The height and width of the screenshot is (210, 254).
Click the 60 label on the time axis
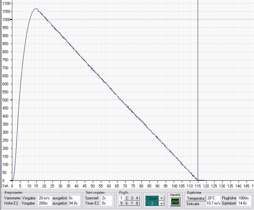coord(109,186)
